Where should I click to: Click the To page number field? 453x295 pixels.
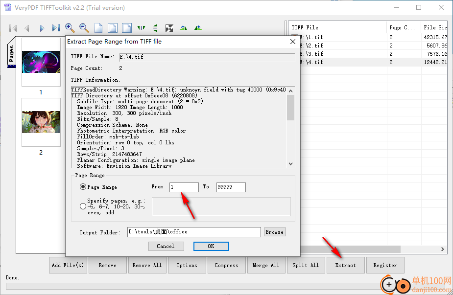[x=231, y=187]
